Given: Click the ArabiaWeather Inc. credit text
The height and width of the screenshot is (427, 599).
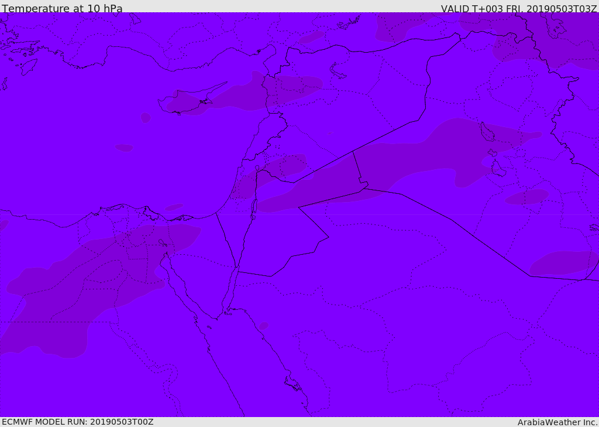Looking at the screenshot, I should coord(557,422).
